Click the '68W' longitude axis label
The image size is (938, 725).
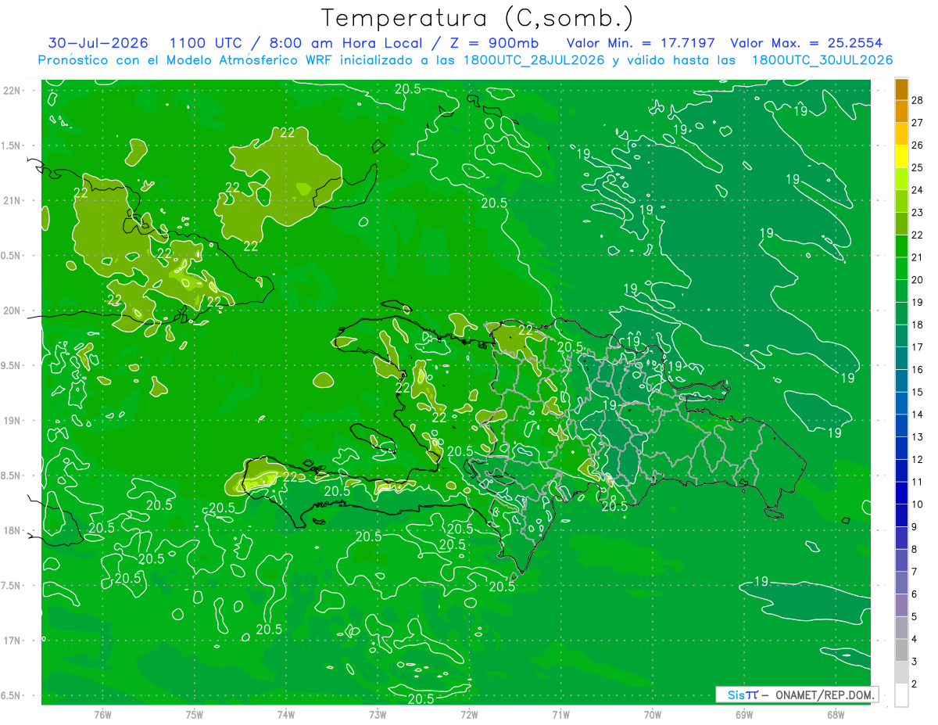coord(835,714)
